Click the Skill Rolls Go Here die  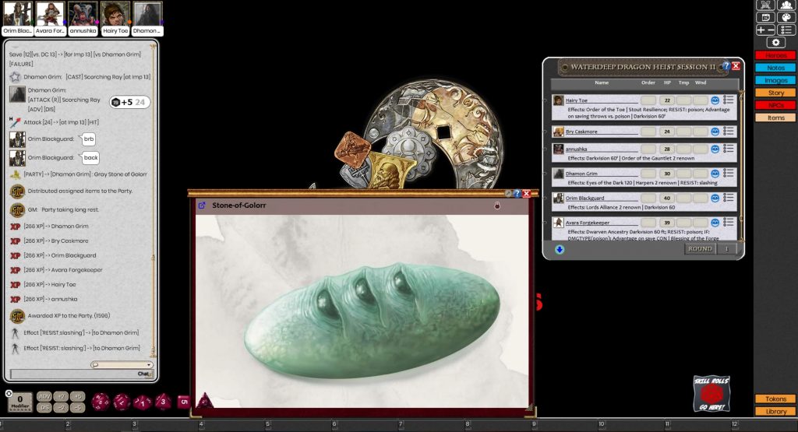click(711, 393)
